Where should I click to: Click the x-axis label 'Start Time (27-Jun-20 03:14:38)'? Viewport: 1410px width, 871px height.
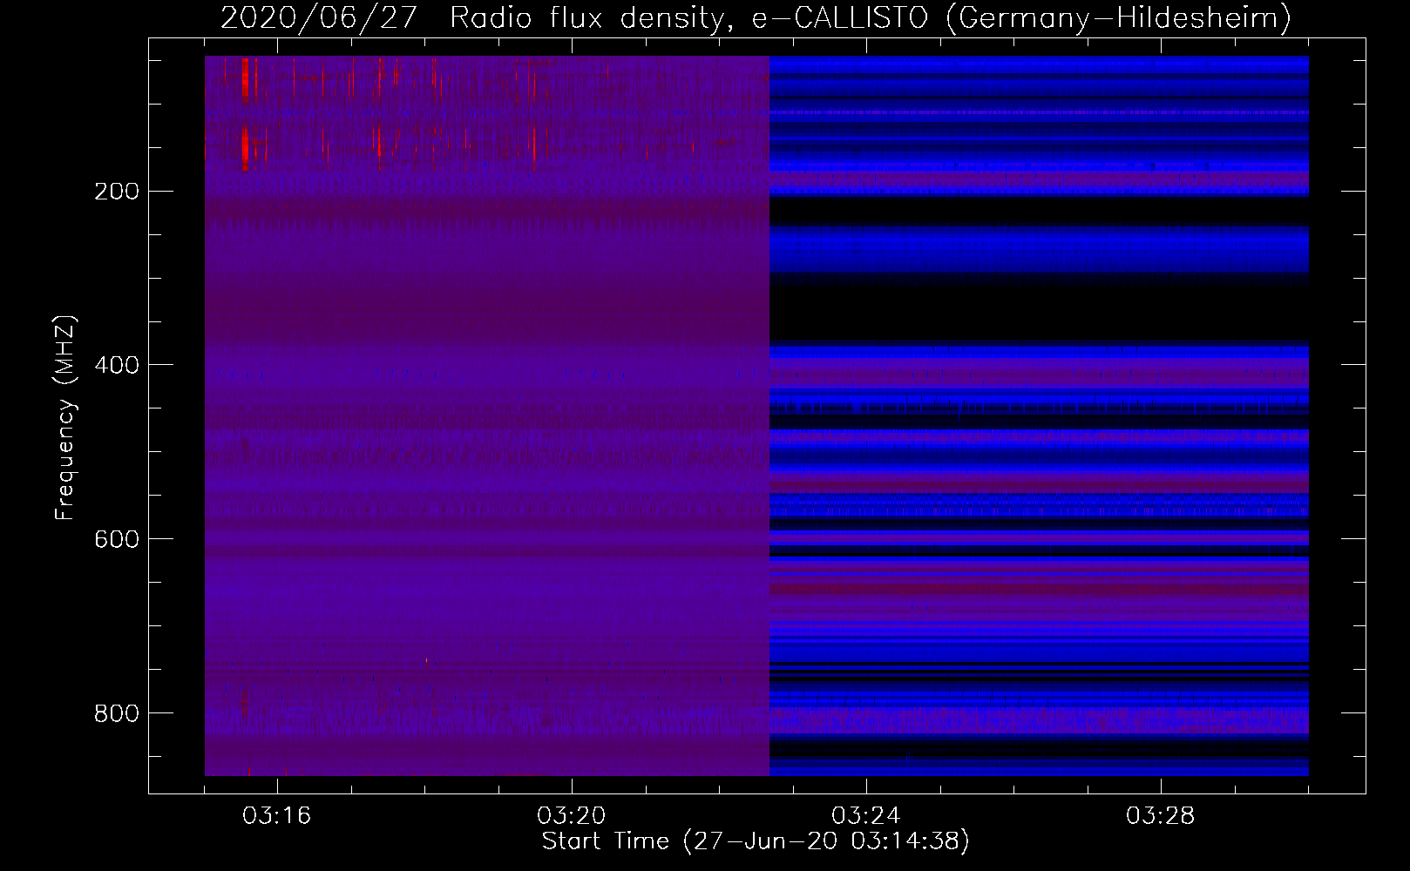(x=756, y=841)
